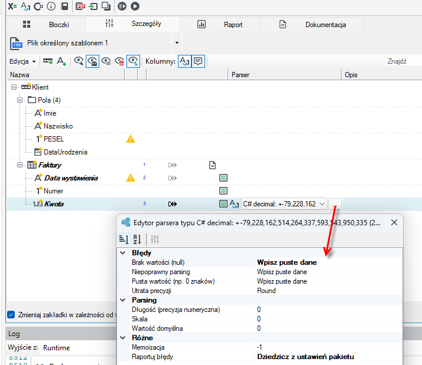The width and height of the screenshot is (422, 365).
Task: Click the step-run play icon
Action: click(122, 6)
